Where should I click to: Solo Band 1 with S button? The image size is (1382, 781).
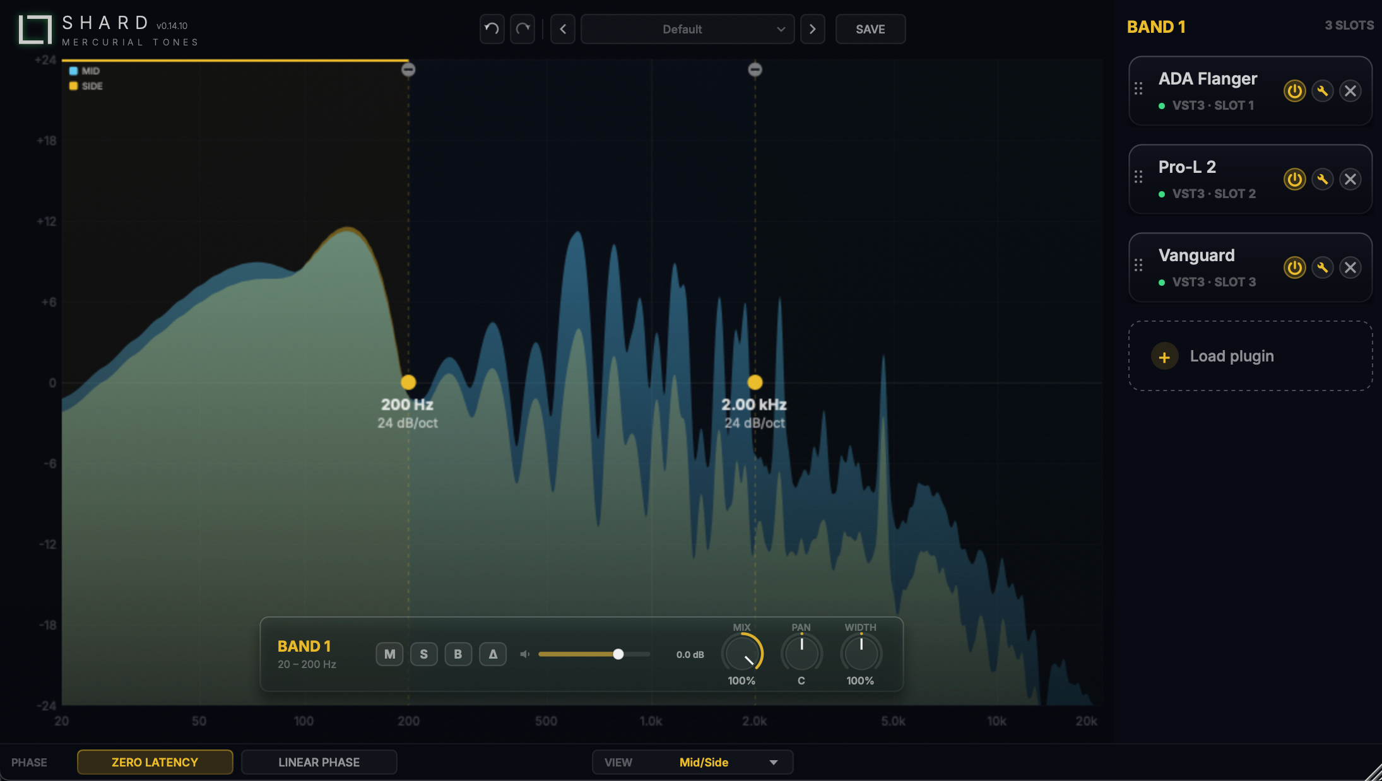click(x=424, y=654)
